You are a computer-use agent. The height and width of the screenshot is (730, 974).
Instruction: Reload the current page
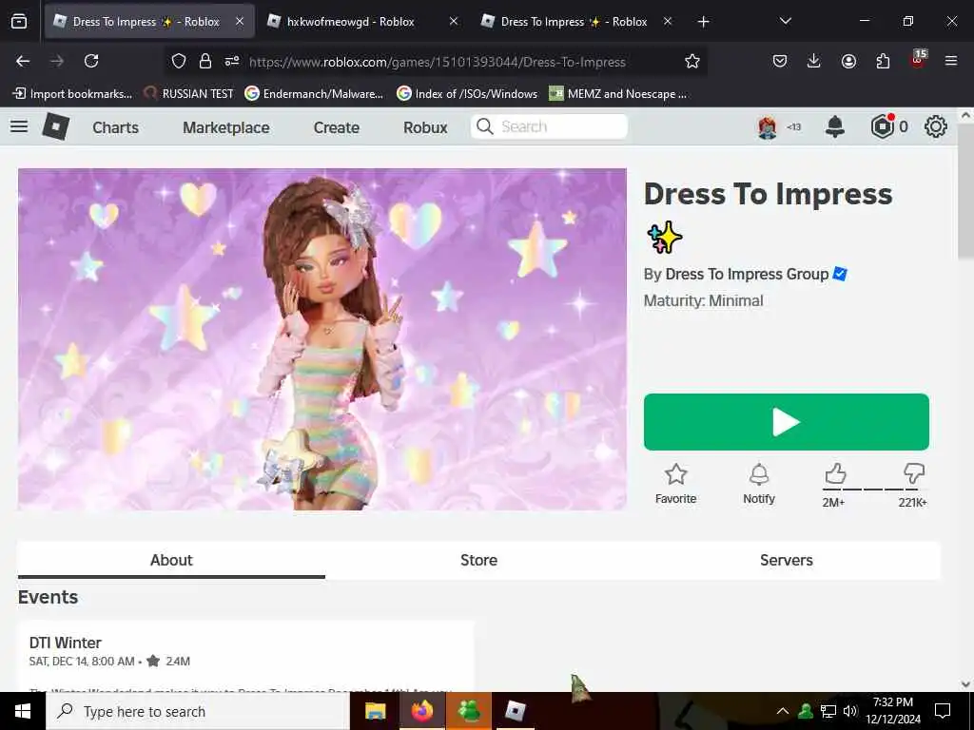click(91, 61)
